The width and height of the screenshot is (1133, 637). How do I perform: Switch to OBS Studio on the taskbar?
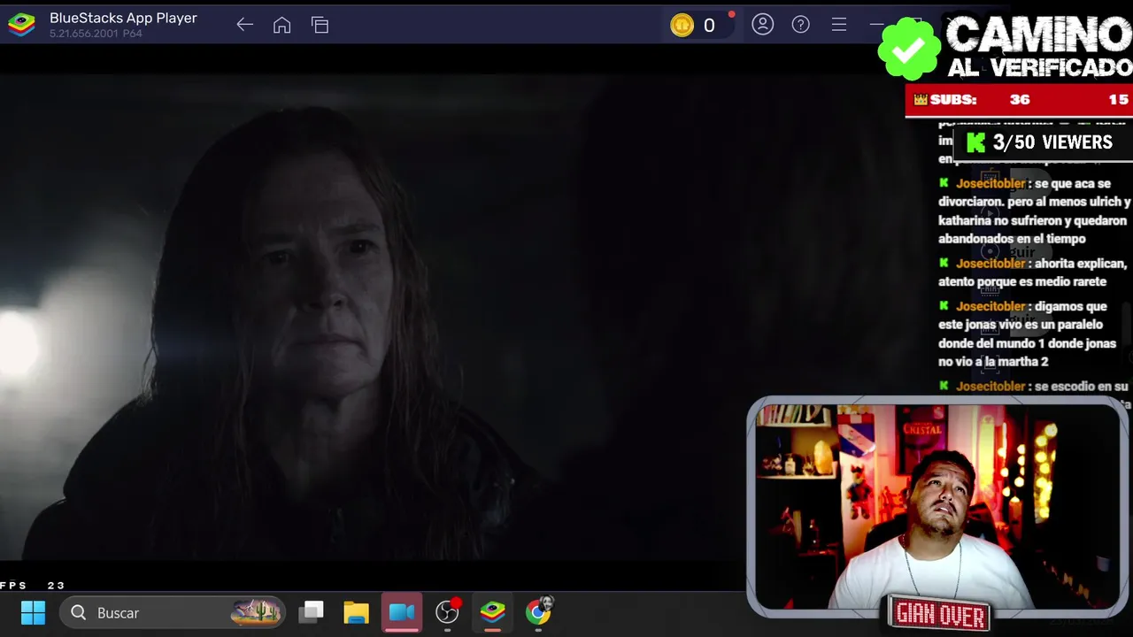(x=448, y=611)
